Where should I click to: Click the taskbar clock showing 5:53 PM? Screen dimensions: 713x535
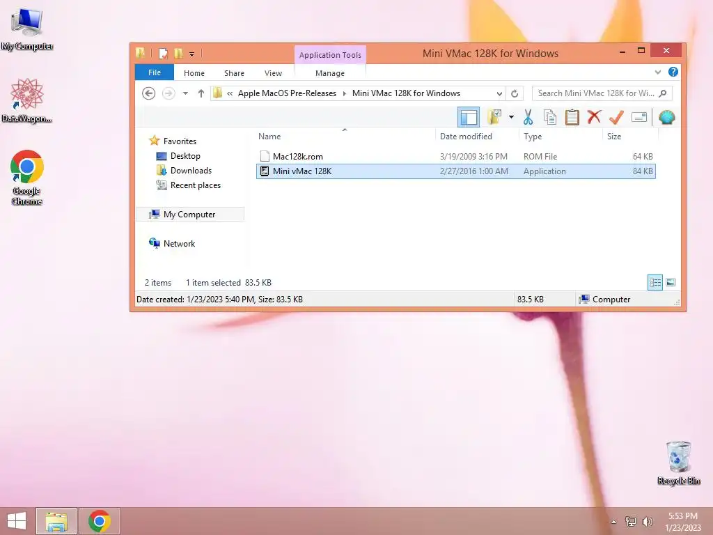pos(682,521)
